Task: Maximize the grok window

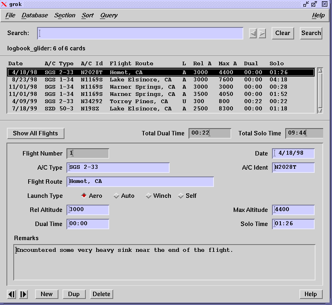Action: tap(314, 4)
